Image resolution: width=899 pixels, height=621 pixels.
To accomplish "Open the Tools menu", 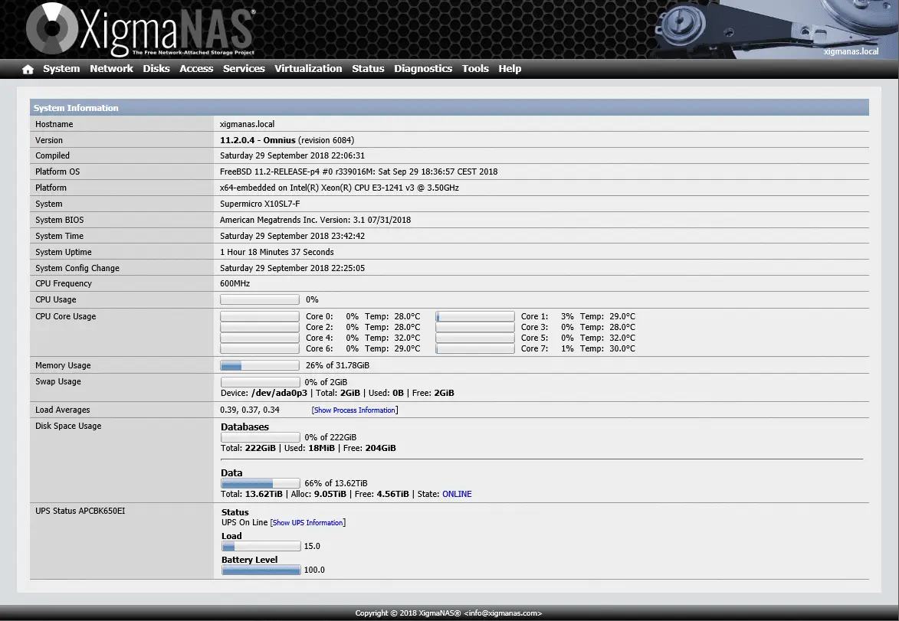I will [x=475, y=69].
